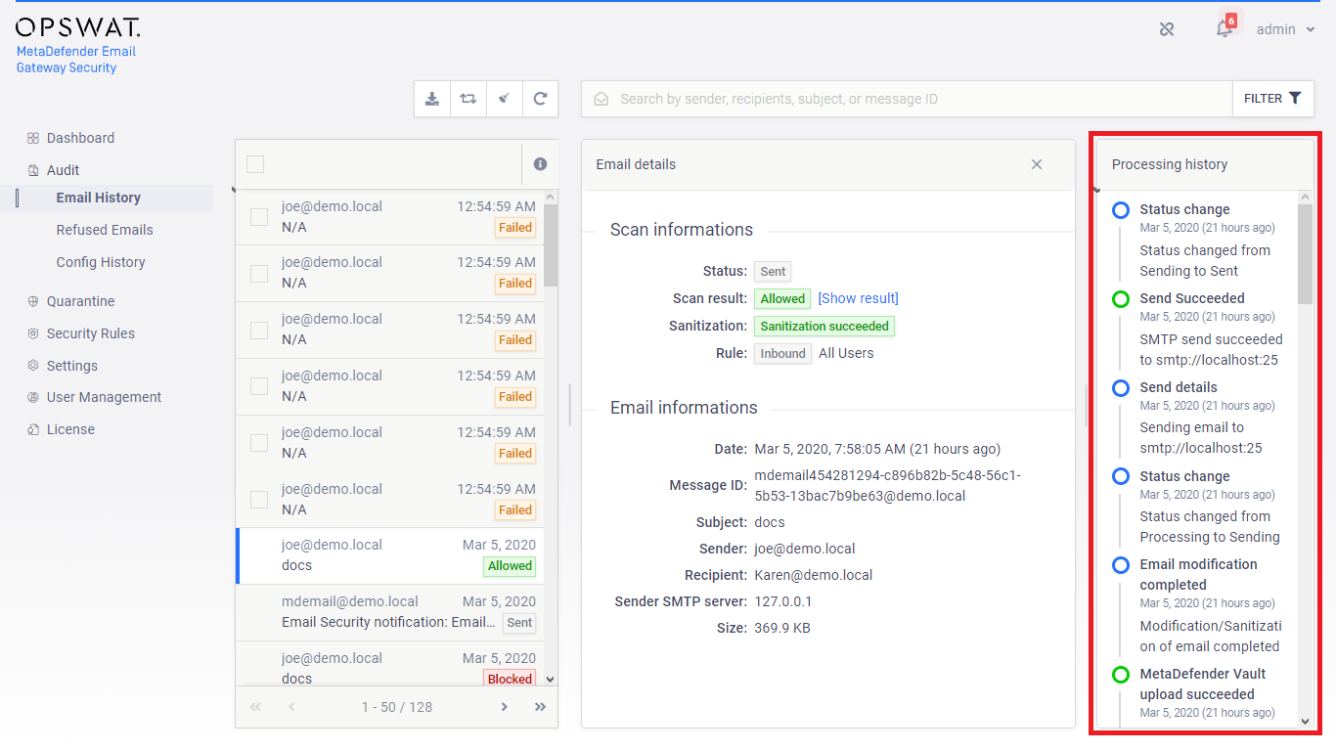The height and width of the screenshot is (751, 1336).
Task: Click the refresh list toolbar icon
Action: pyautogui.click(x=540, y=99)
